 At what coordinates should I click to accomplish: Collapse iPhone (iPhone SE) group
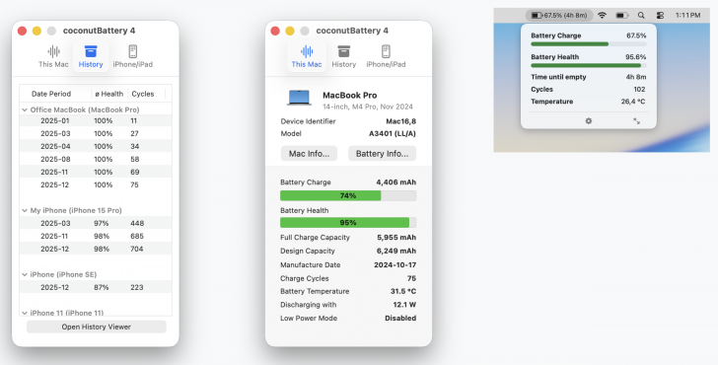click(x=25, y=275)
